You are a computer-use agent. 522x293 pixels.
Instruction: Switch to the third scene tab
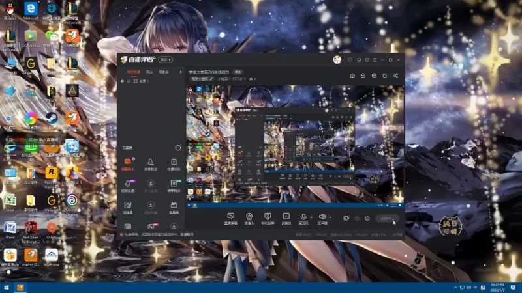(x=164, y=72)
